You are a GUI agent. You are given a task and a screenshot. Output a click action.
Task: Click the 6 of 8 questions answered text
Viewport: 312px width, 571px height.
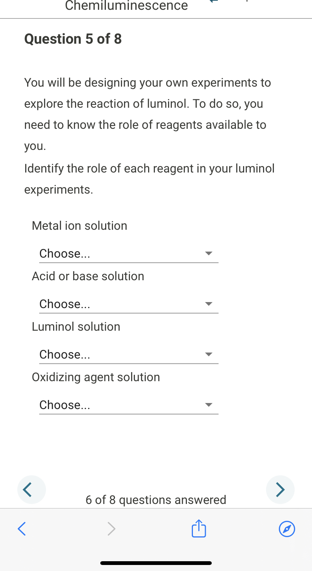pos(156,499)
